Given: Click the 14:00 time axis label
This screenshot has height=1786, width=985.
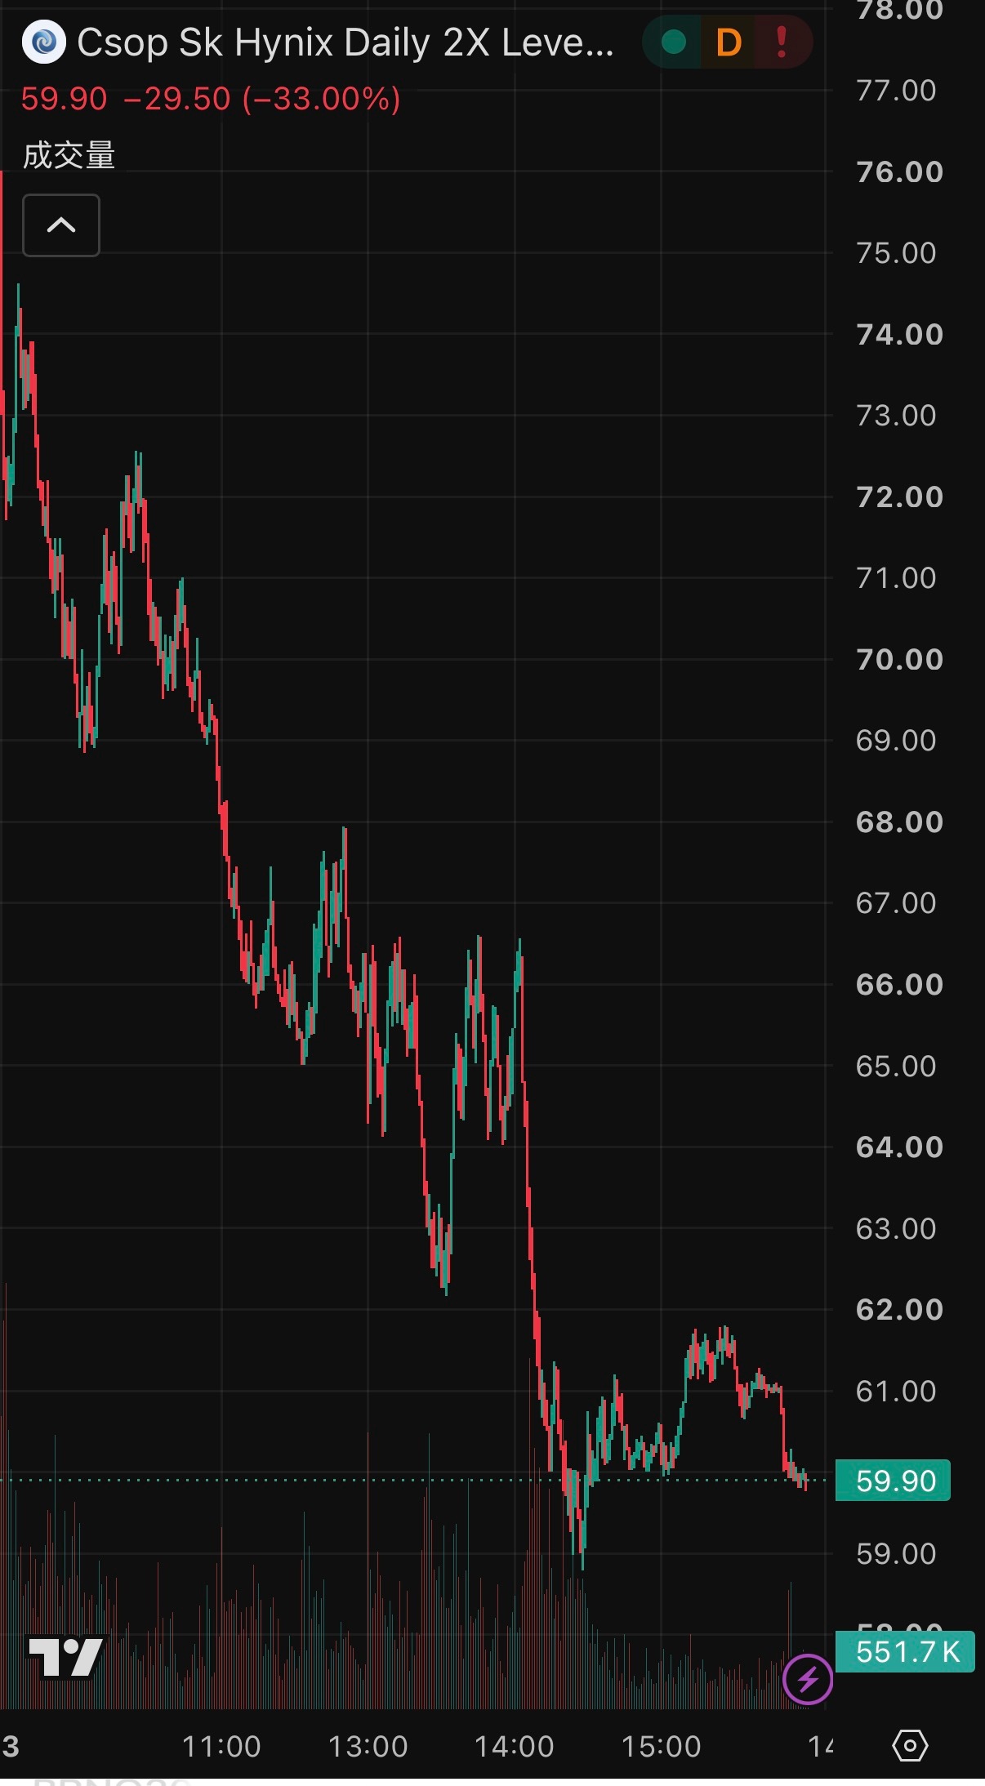Looking at the screenshot, I should coord(515,1746).
